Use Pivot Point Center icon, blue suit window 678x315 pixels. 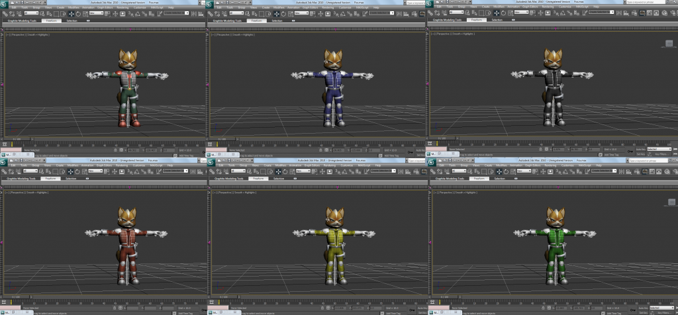tap(313, 13)
